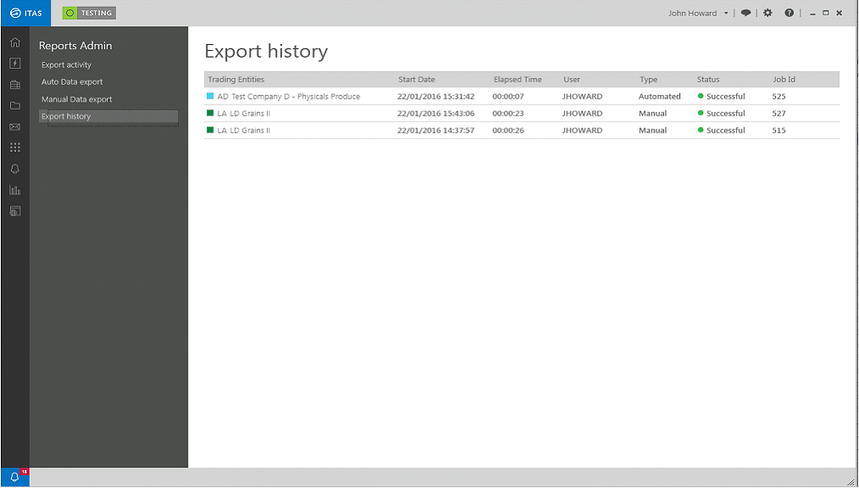Sort by Job Id column header

pos(784,80)
